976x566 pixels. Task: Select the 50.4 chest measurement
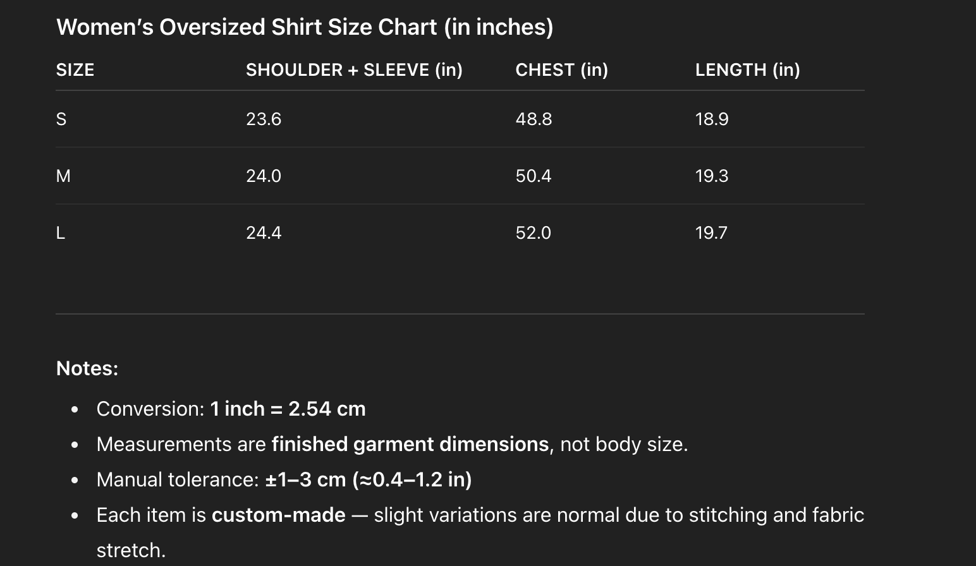[534, 176]
